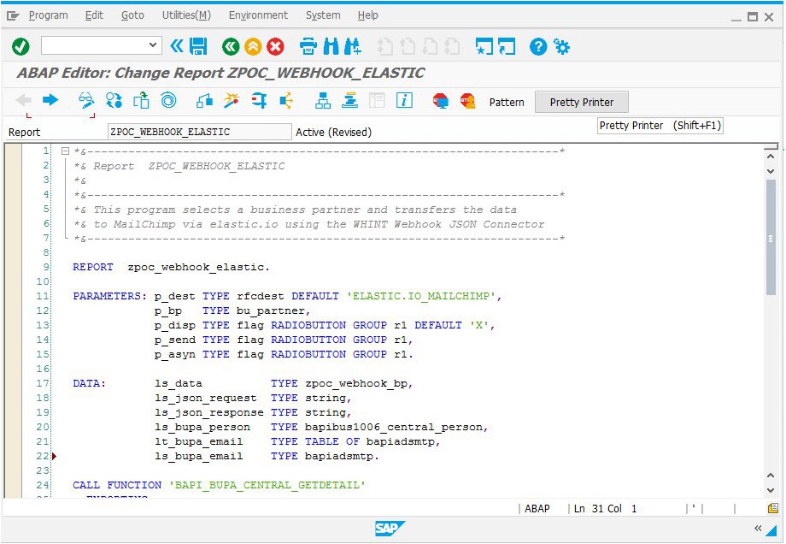Click the Report name field ZPOC_WEBHOOK_ELASTIC
The height and width of the screenshot is (544, 786).
200,132
